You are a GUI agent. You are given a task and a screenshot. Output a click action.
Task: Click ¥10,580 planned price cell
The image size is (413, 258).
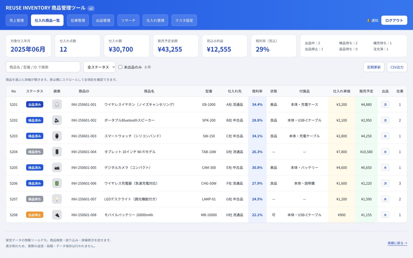(x=366, y=152)
